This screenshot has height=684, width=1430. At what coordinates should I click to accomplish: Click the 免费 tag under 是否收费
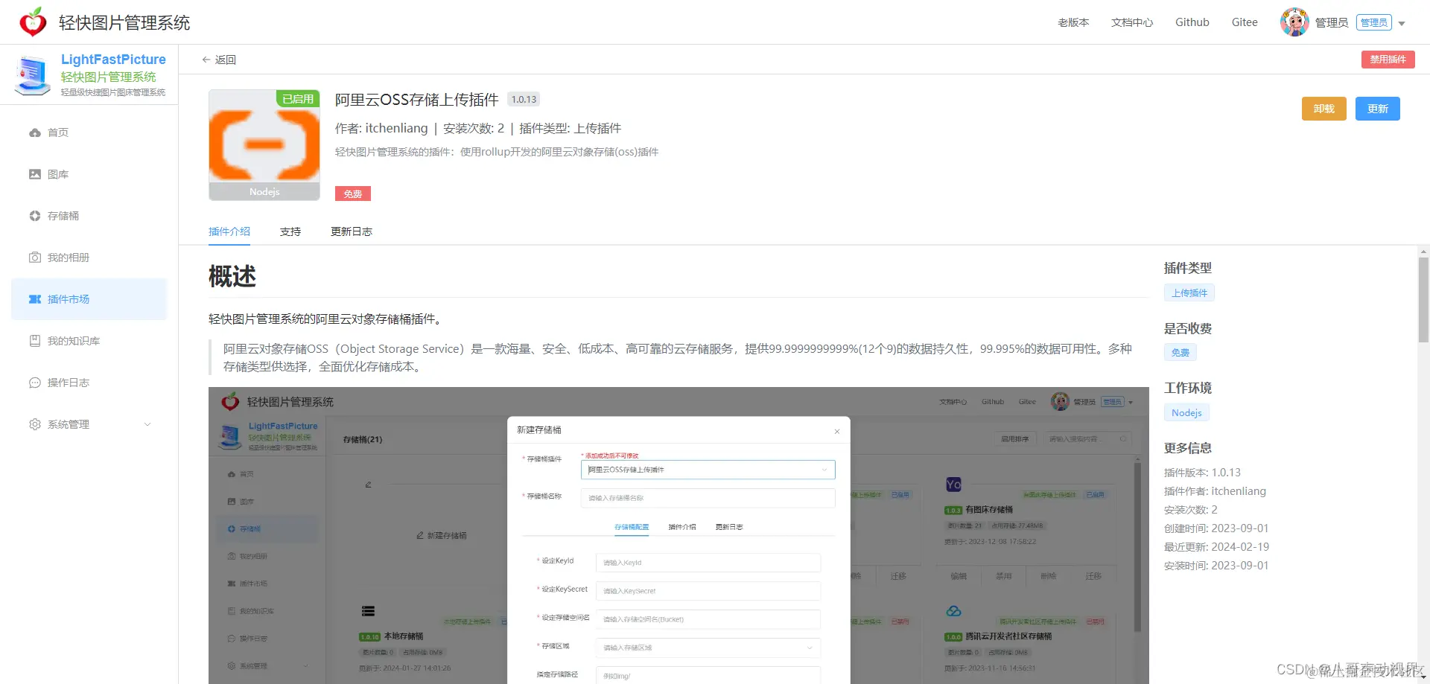click(1180, 352)
